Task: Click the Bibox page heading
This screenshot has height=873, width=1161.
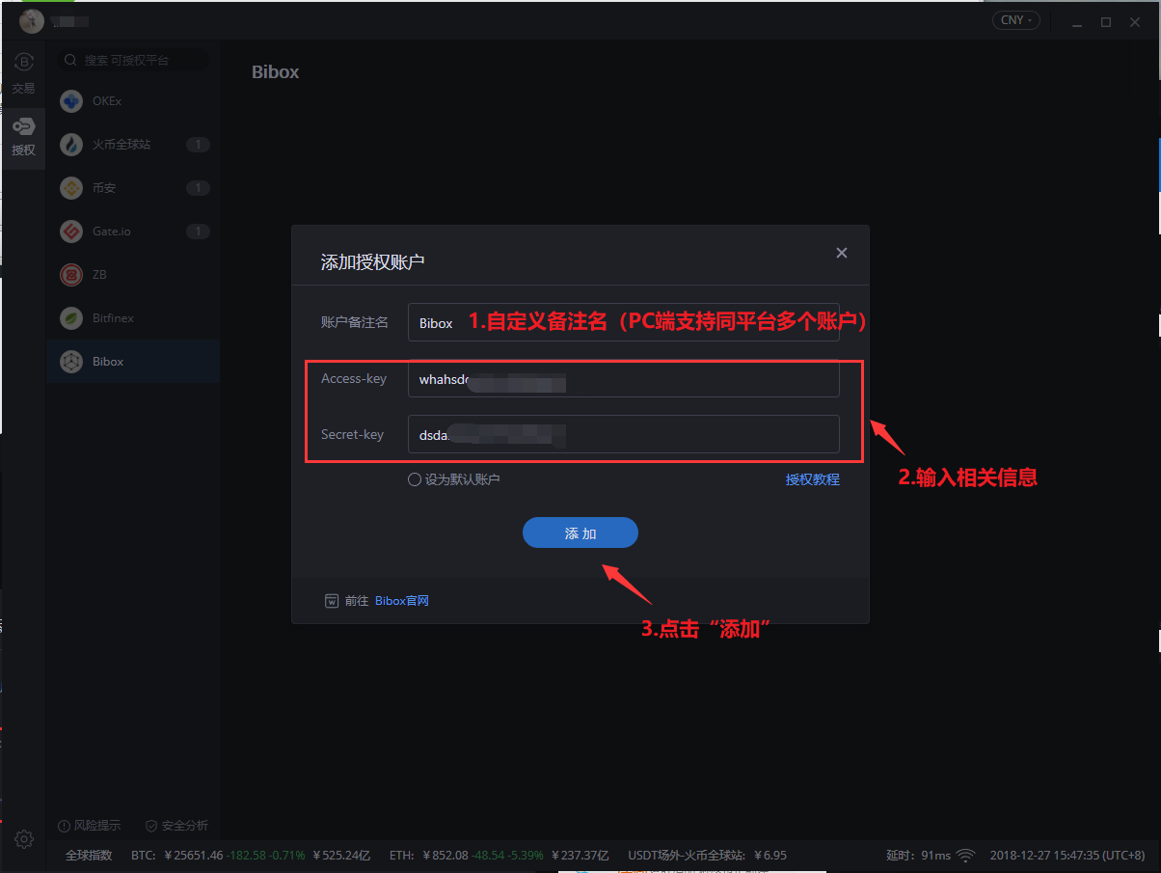Action: [x=276, y=72]
